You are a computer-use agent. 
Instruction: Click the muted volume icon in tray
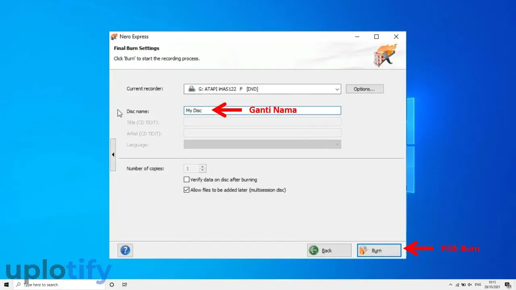[470, 285]
